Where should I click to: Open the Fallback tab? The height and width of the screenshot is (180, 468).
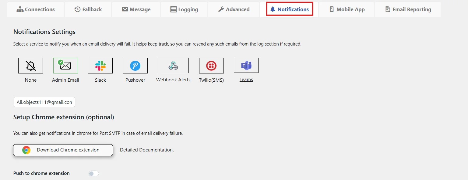pyautogui.click(x=88, y=9)
